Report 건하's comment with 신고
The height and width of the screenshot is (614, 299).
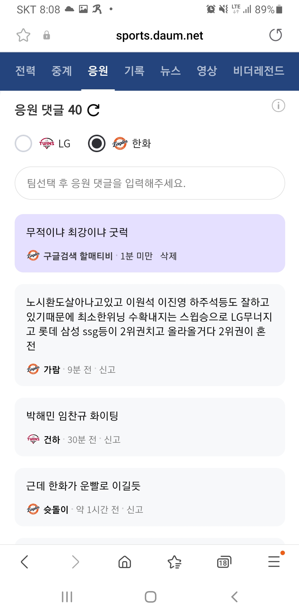[112, 439]
